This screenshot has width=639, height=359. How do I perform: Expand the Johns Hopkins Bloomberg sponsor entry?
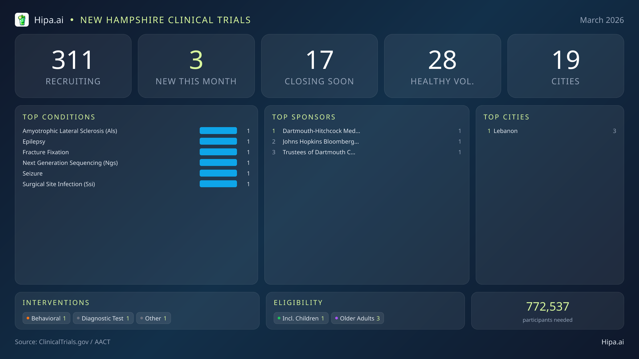[321, 141]
